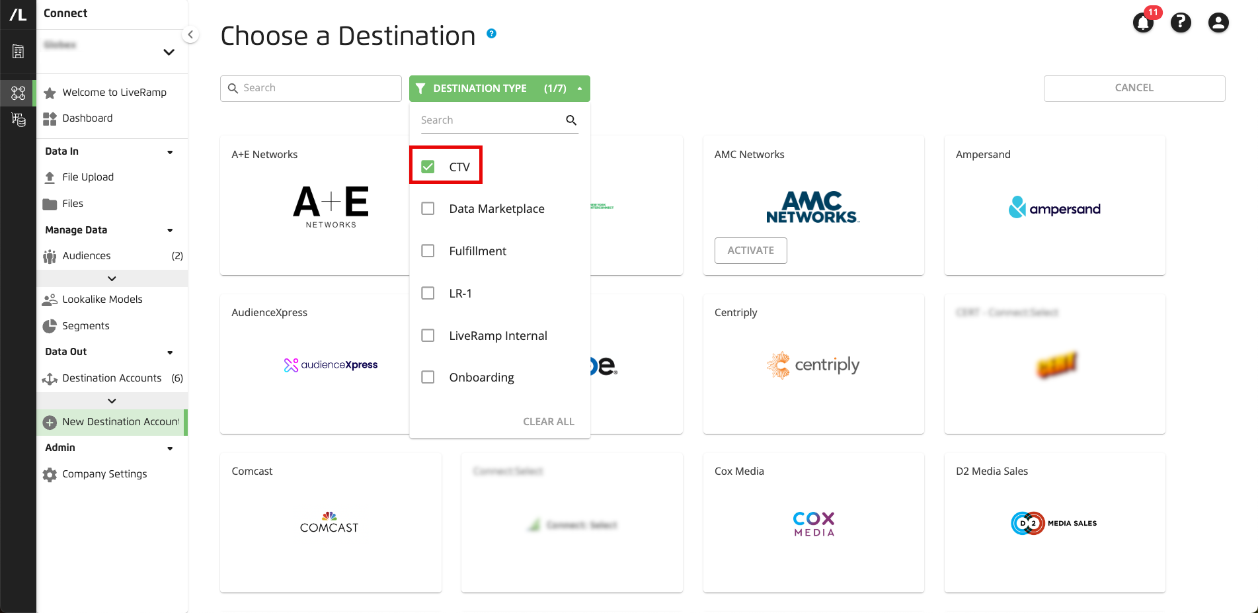Viewport: 1258px width, 613px height.
Task: Click the Audiences people icon
Action: click(x=50, y=257)
